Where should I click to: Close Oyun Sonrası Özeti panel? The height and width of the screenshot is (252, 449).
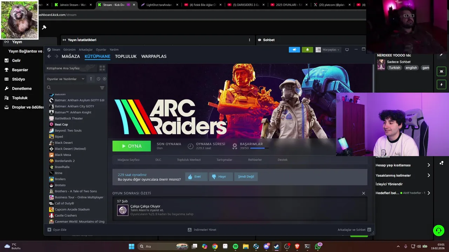pos(363,193)
